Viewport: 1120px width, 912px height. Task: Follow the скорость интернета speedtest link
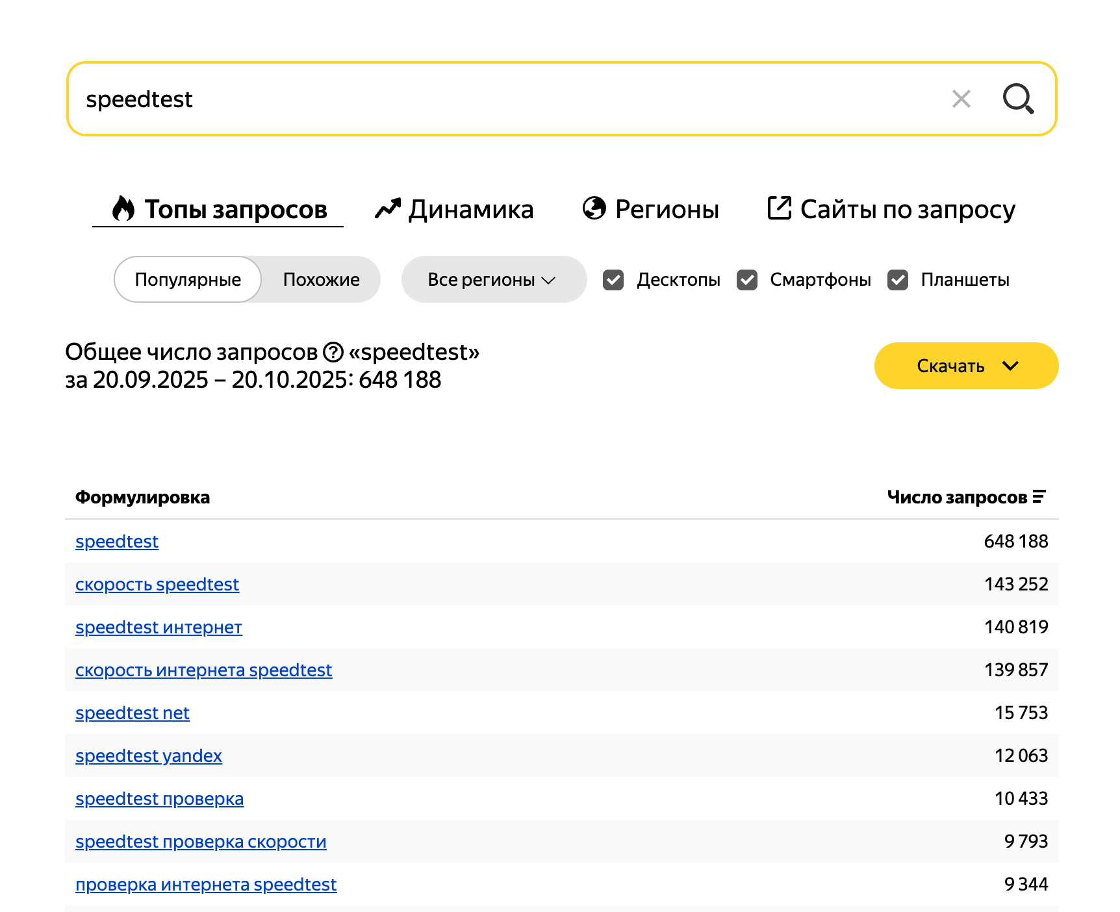click(x=203, y=670)
